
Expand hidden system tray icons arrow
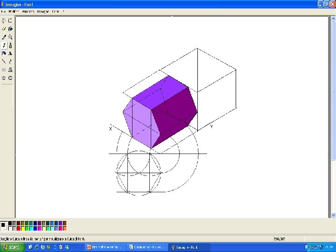pos(307,247)
